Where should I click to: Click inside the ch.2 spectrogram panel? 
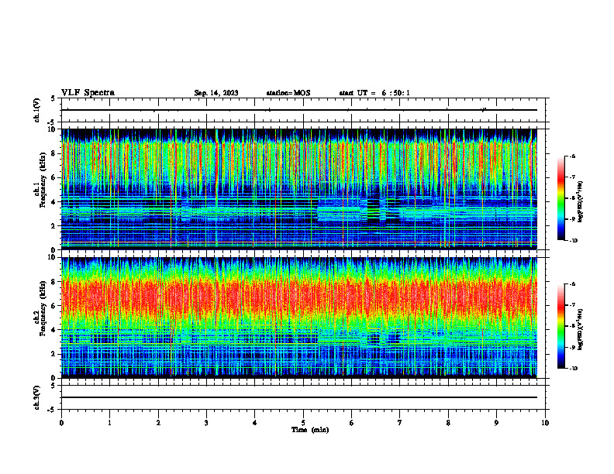tap(298, 318)
